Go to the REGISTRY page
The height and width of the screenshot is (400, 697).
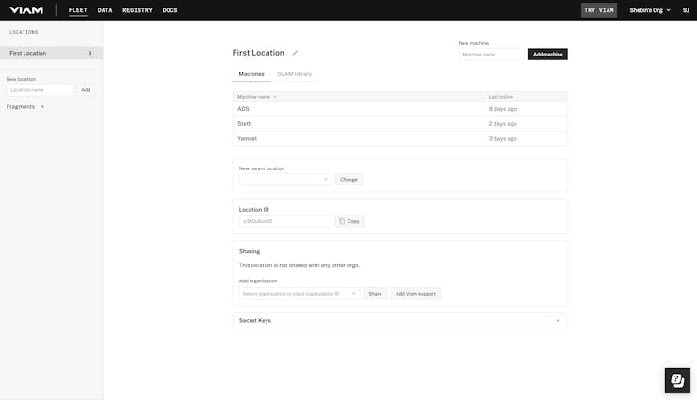(x=138, y=10)
